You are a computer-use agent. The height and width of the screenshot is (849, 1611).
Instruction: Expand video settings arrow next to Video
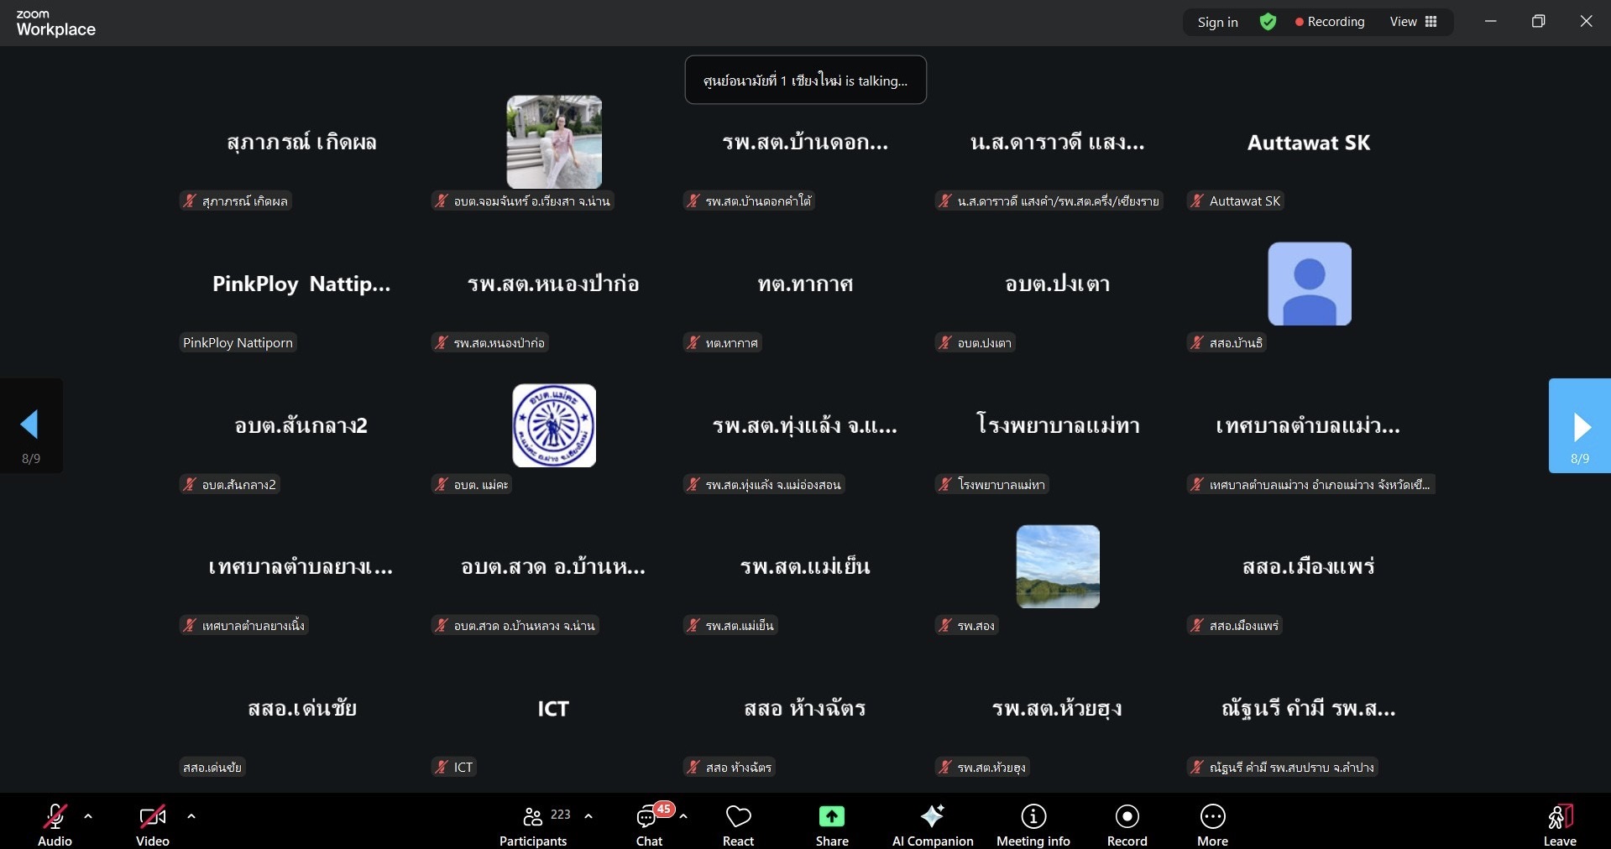coord(191,815)
